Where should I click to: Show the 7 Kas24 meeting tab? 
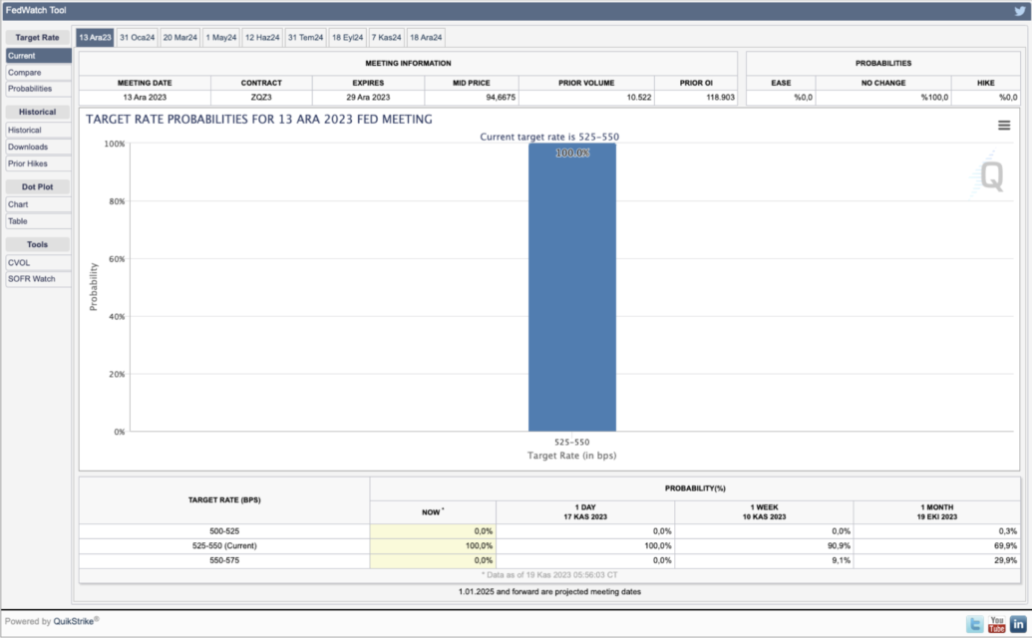click(x=386, y=38)
